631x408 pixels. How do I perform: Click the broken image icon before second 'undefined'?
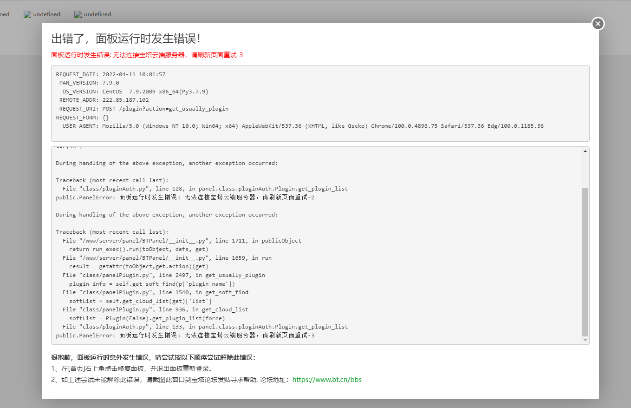click(27, 14)
